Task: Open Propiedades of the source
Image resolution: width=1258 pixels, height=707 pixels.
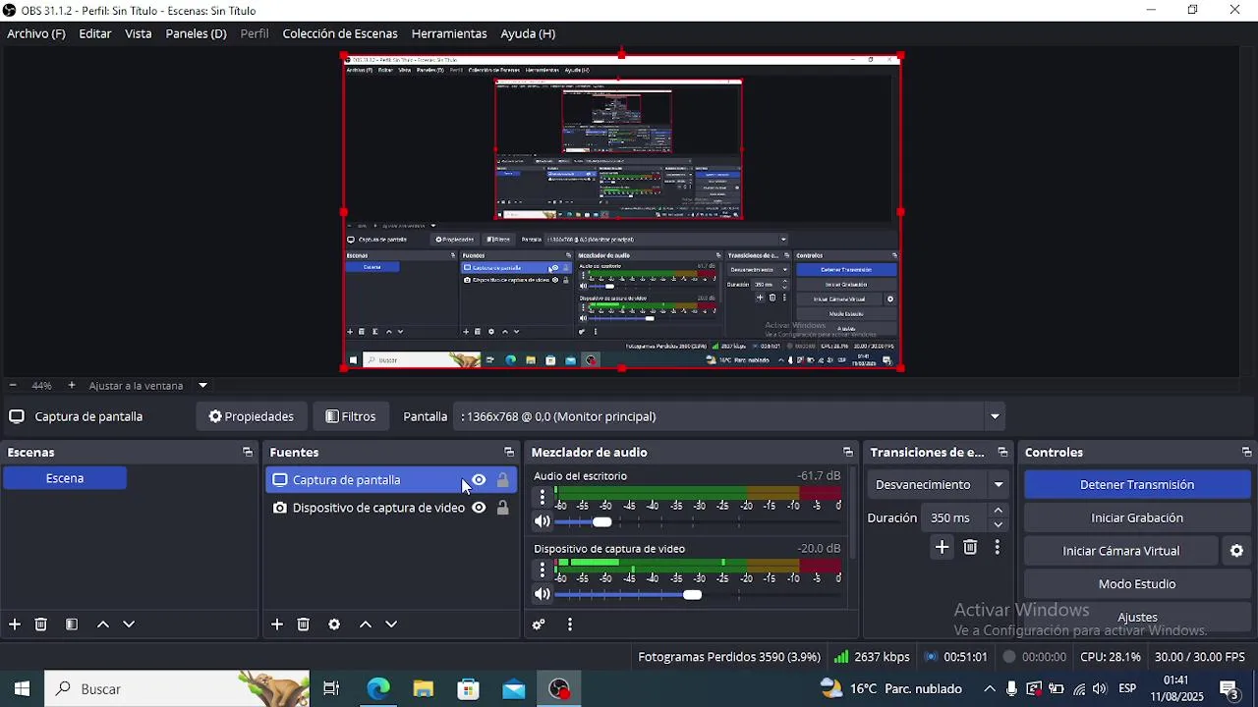Action: point(252,416)
